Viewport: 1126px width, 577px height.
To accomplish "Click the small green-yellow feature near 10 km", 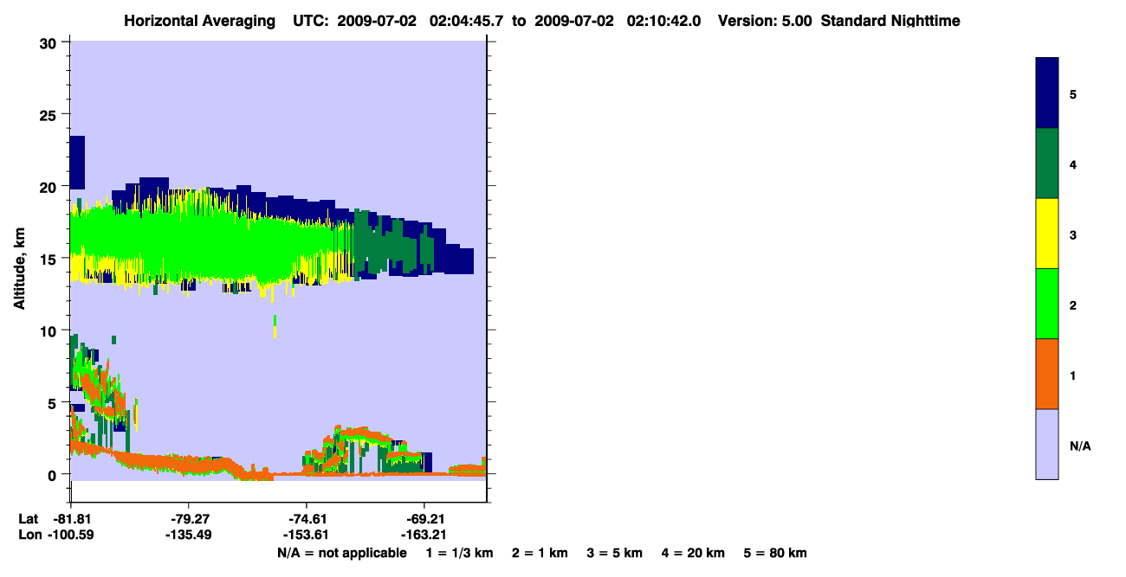I will pyautogui.click(x=275, y=326).
